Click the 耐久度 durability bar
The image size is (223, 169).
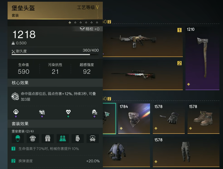click(x=55, y=54)
